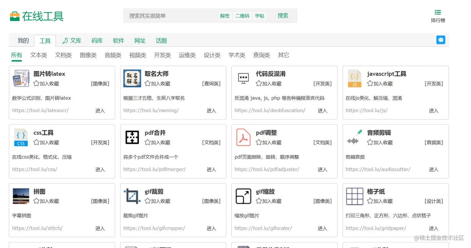
Task: Star 取名大师 with 加入收藏
Action: coord(157,83)
